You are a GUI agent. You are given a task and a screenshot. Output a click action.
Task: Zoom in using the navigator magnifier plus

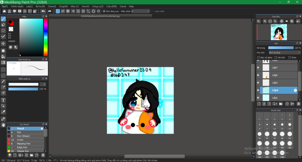265,21
